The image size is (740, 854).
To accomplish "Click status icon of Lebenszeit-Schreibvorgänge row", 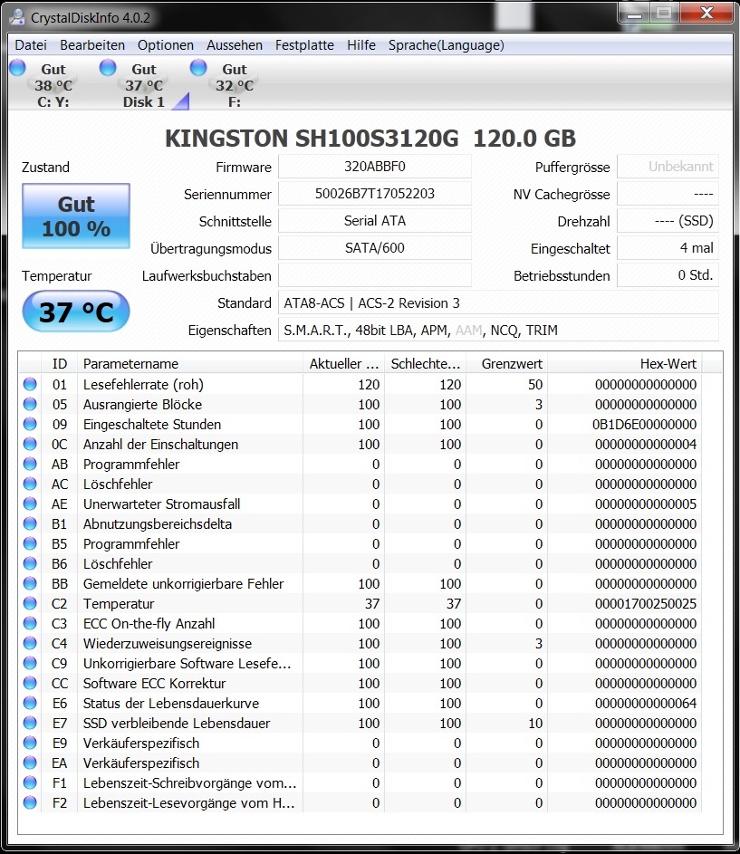I will click(30, 782).
